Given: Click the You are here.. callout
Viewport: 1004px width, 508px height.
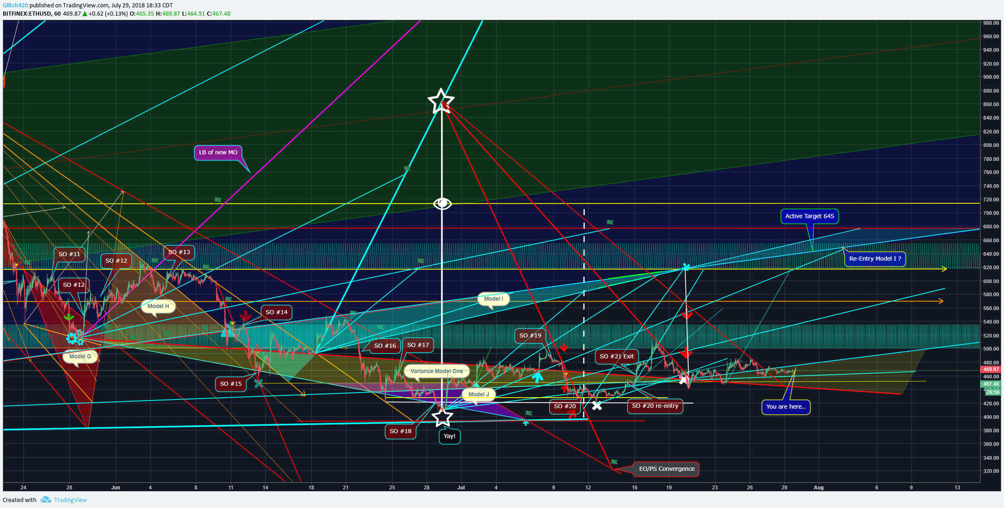Looking at the screenshot, I should click(786, 407).
